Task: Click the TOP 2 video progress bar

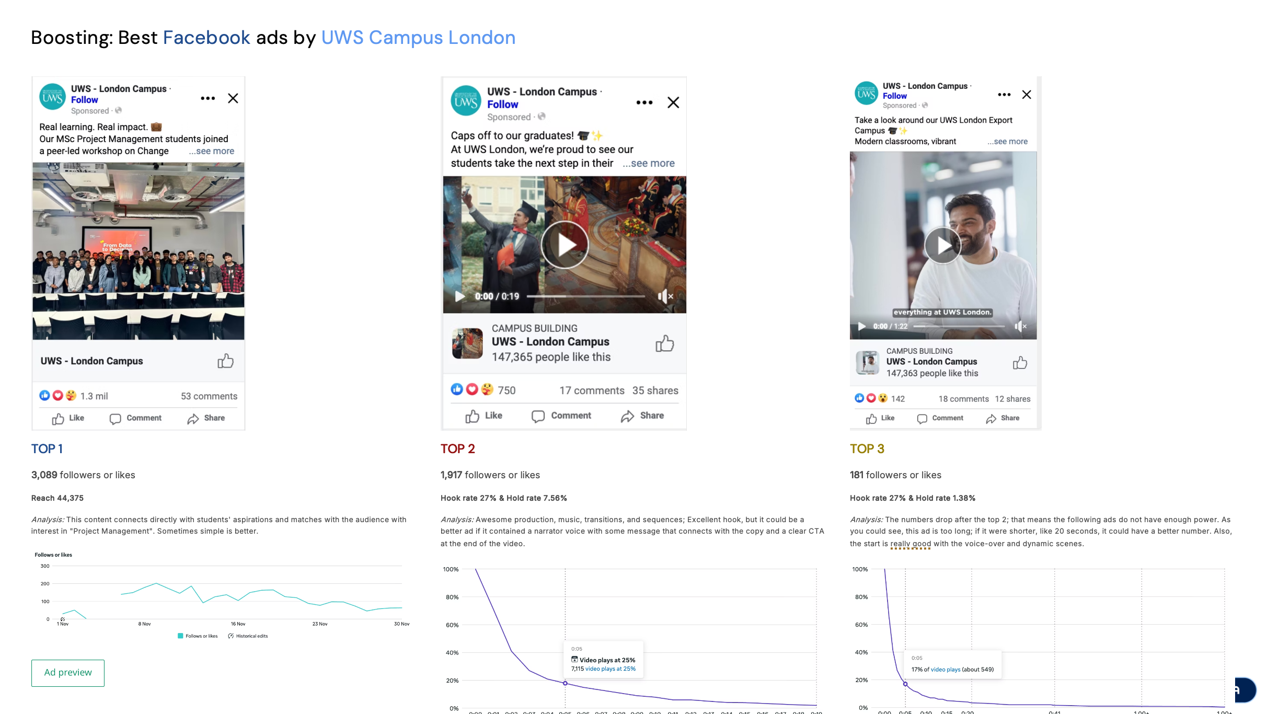Action: click(586, 296)
